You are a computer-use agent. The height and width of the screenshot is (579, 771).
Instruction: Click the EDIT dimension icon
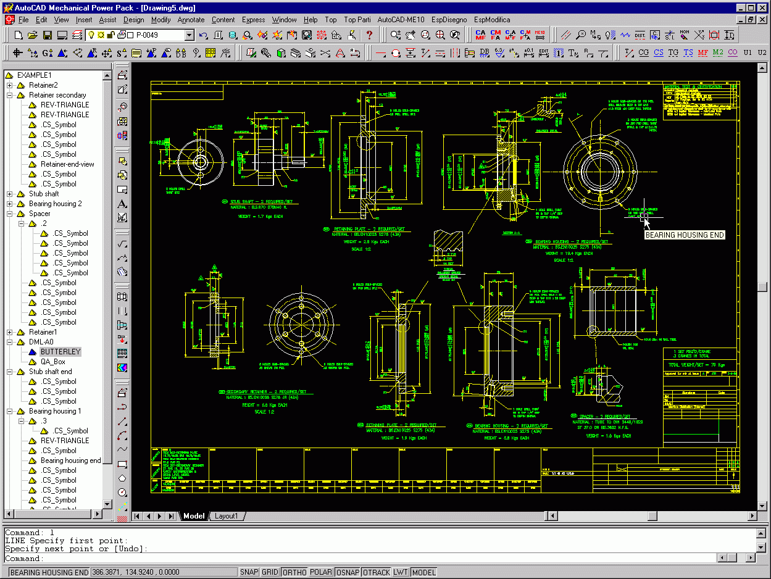[x=544, y=52]
